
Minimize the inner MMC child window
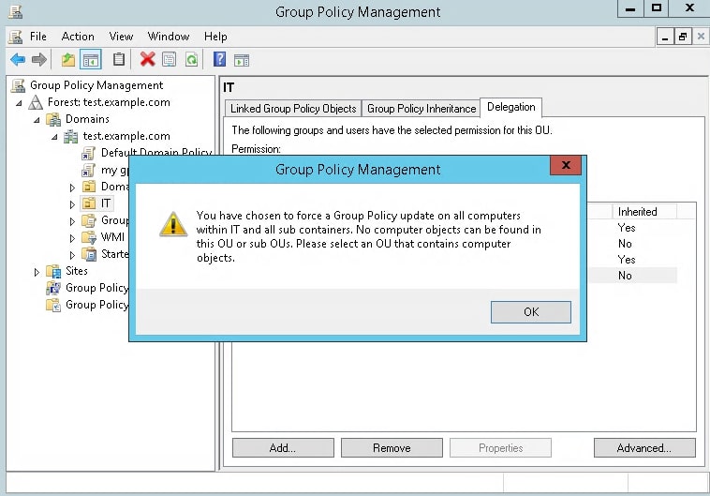pyautogui.click(x=665, y=37)
